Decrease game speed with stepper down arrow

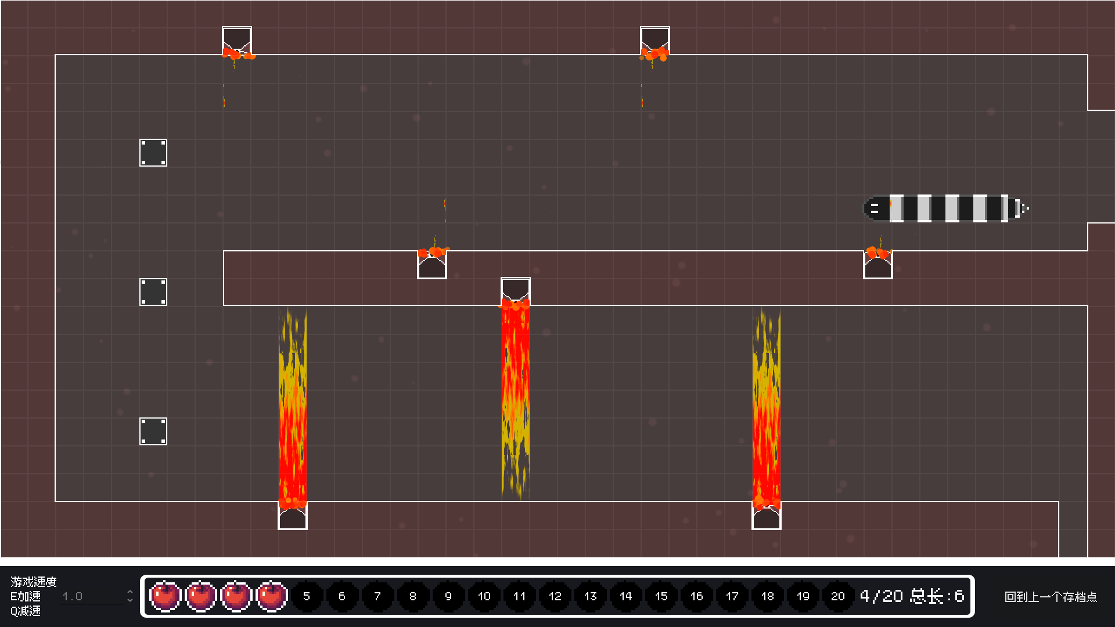click(130, 600)
